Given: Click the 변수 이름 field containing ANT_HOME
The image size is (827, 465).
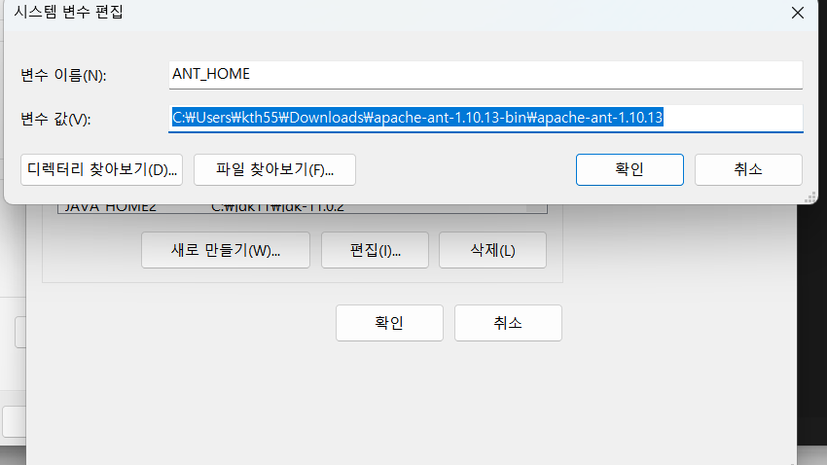Looking at the screenshot, I should tap(485, 74).
